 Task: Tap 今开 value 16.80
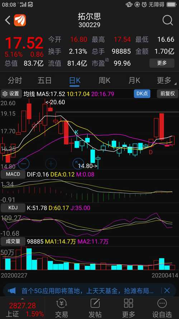(79, 40)
